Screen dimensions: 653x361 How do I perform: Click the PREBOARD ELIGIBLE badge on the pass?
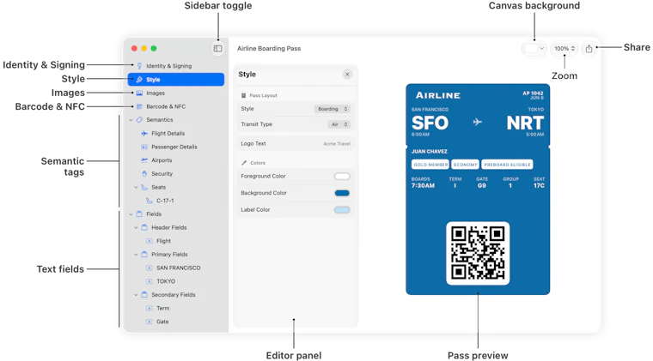click(x=507, y=165)
